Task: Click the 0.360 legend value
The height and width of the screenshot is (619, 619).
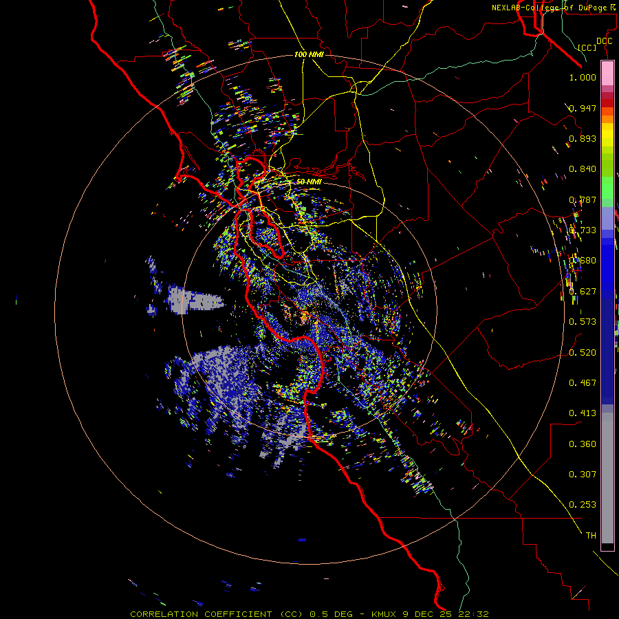Action: [583, 444]
